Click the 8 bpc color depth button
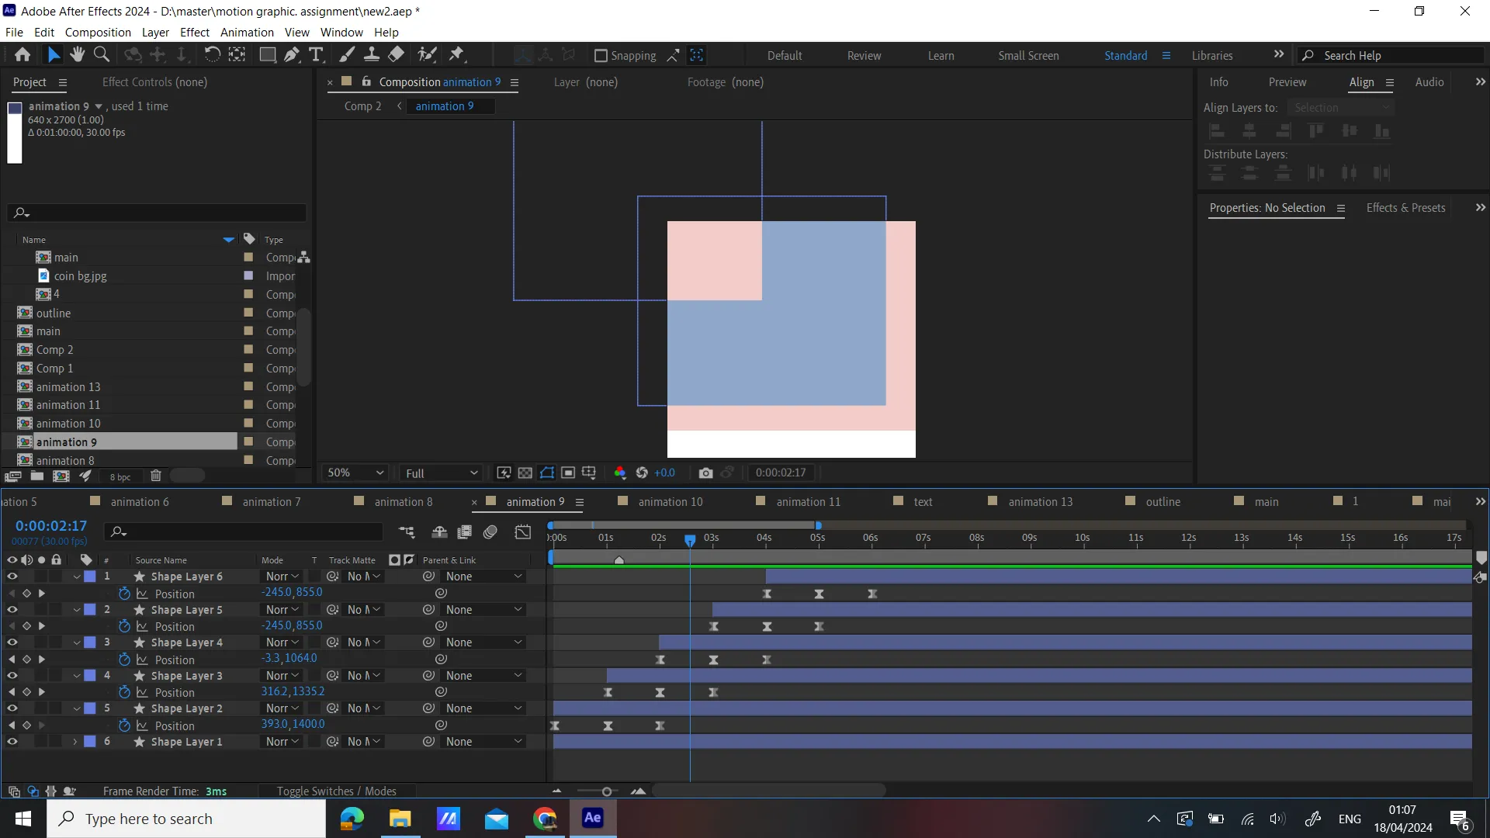The width and height of the screenshot is (1490, 838). (x=120, y=476)
